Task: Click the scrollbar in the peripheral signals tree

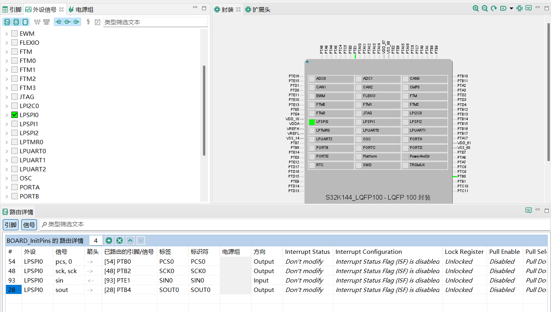Action: (204, 110)
